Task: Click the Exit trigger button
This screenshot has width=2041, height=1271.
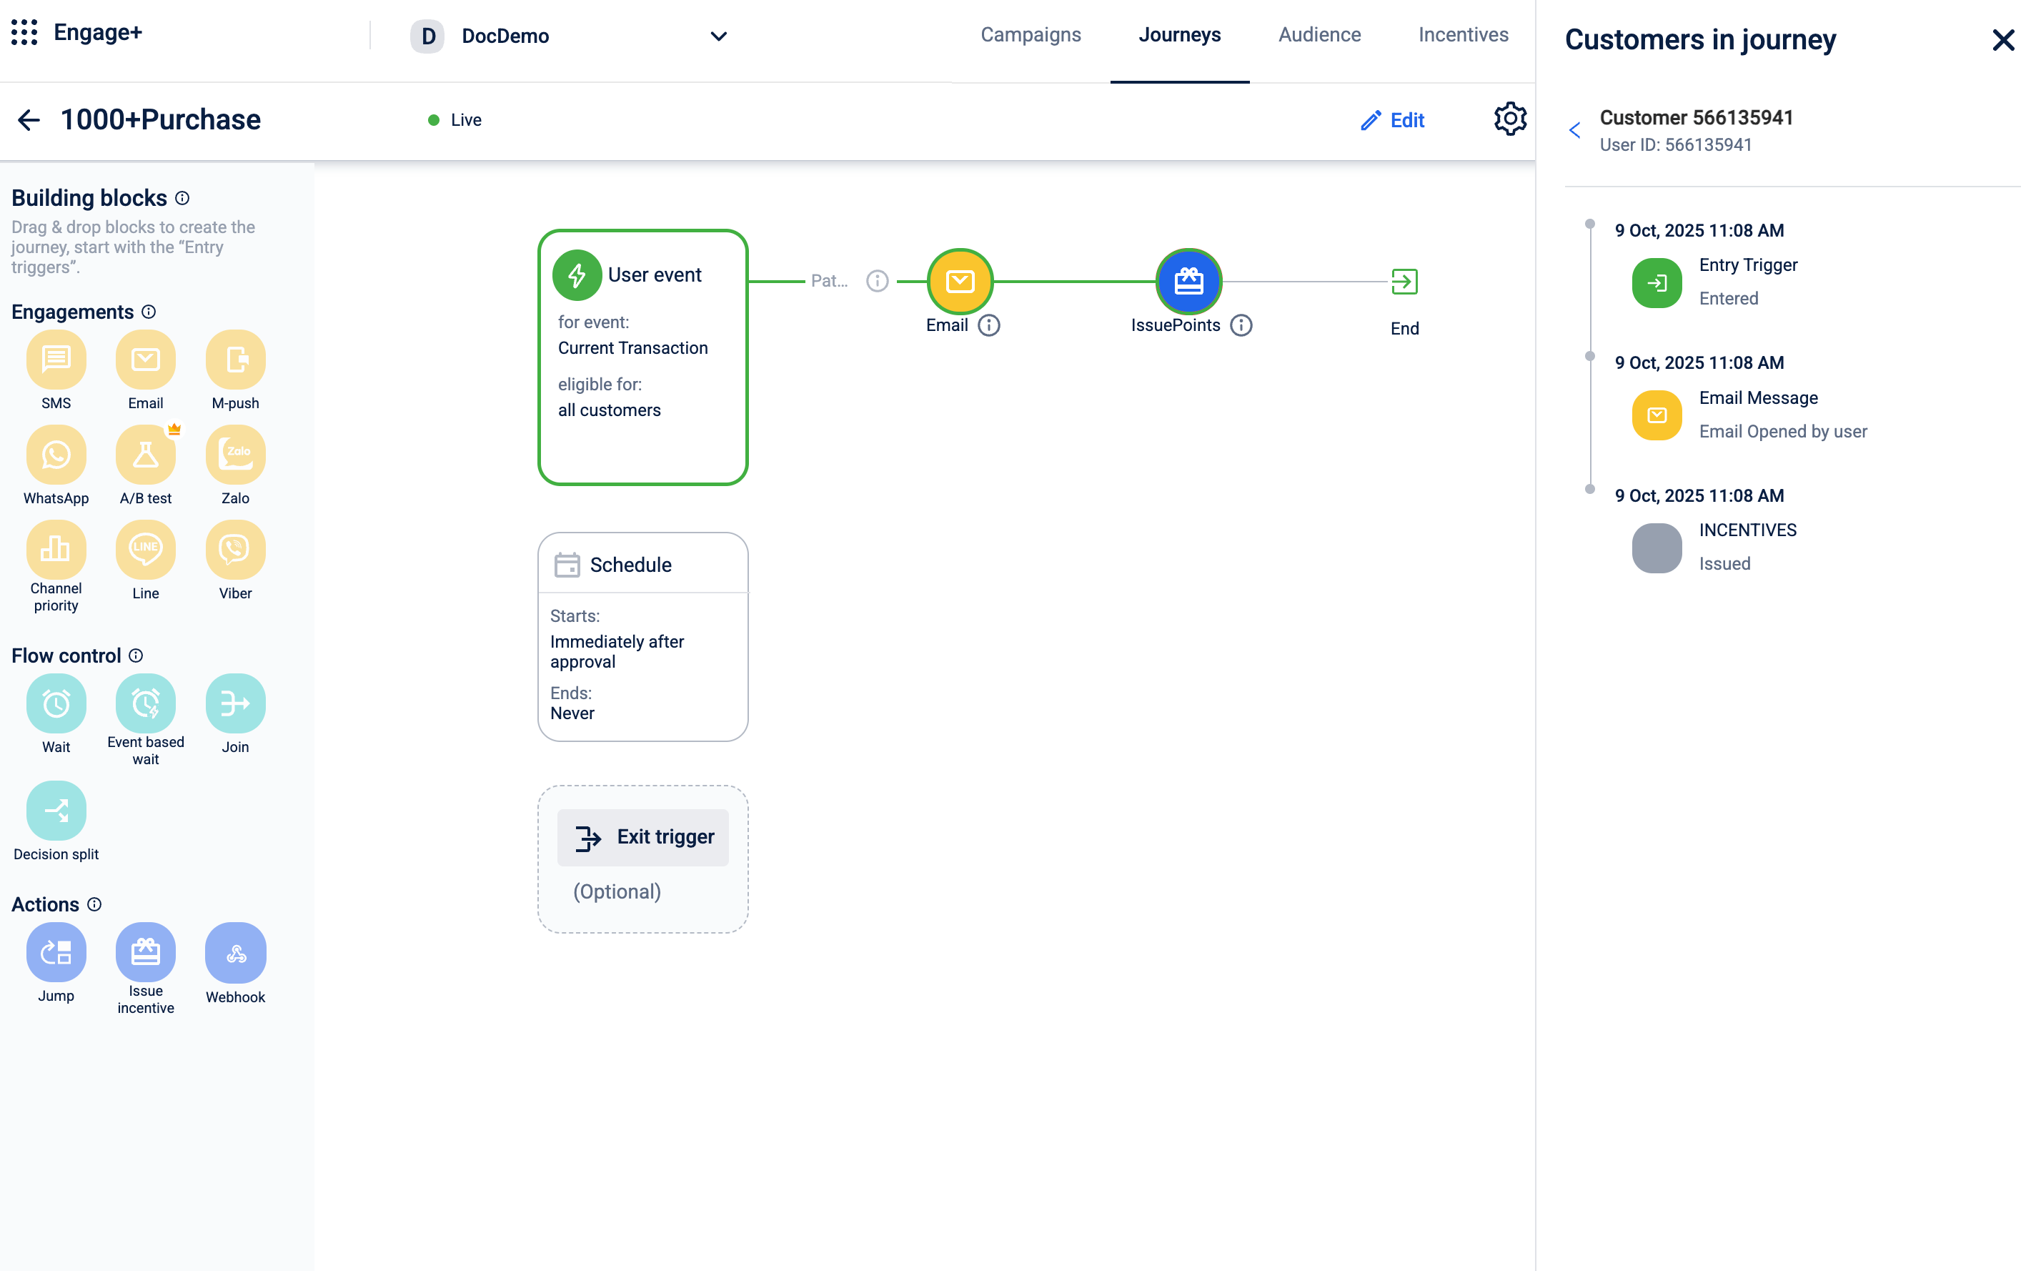Action: 642,837
